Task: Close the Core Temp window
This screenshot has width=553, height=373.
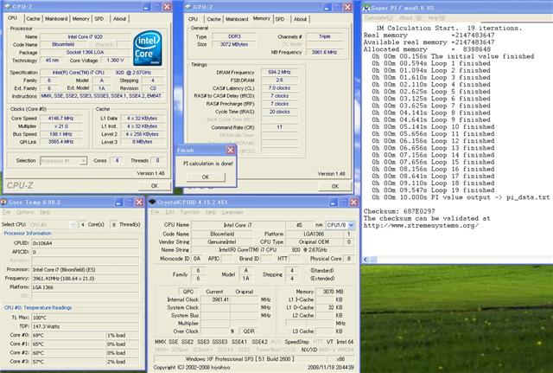Action: 139,203
